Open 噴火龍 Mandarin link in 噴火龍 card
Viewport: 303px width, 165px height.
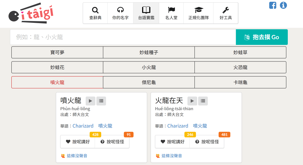pos(105,126)
